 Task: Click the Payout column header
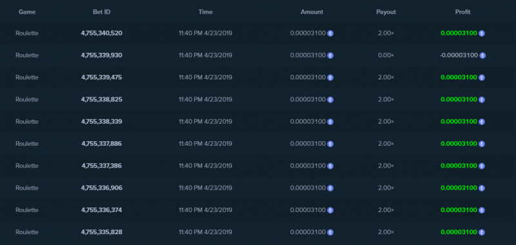click(x=386, y=12)
